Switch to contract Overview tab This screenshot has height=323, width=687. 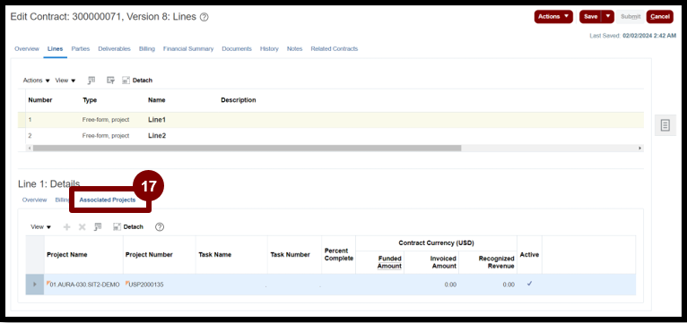[27, 49]
